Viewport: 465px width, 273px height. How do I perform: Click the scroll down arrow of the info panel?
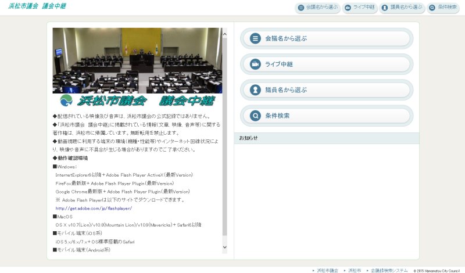tap(224, 247)
